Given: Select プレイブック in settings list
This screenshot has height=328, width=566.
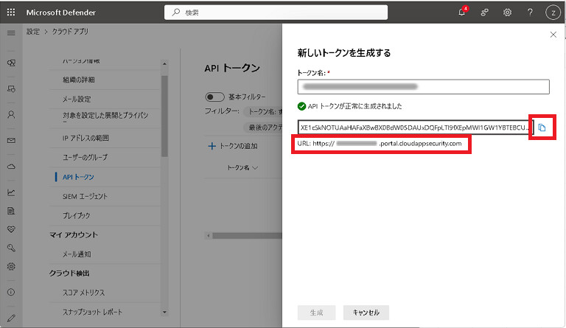Looking at the screenshot, I should 76,215.
